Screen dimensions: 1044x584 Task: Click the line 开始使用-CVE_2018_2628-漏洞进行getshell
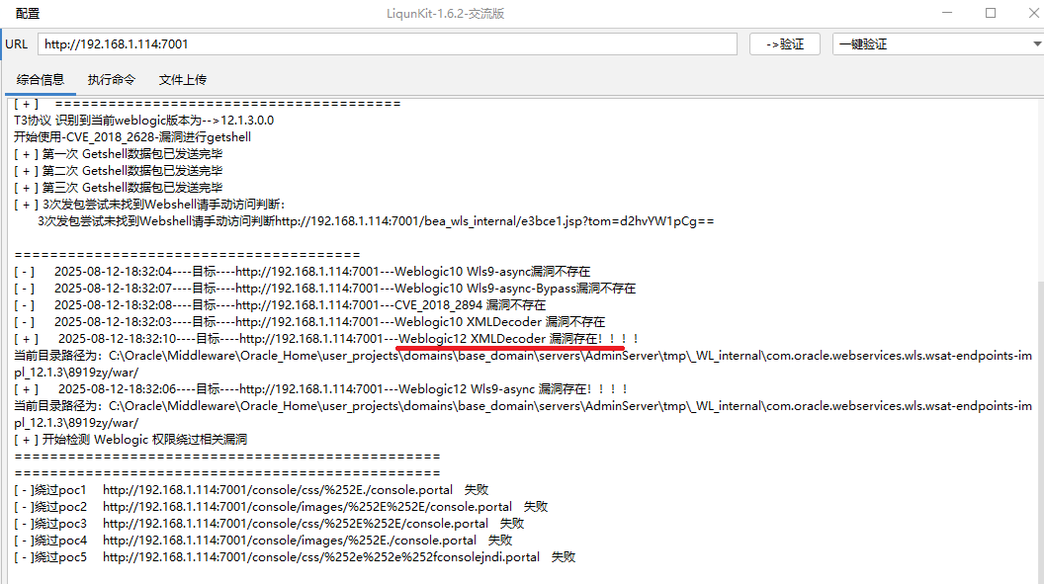[132, 137]
